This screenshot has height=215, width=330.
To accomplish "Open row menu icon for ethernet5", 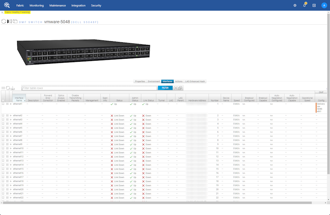I will pyautogui.click(x=7, y=128).
